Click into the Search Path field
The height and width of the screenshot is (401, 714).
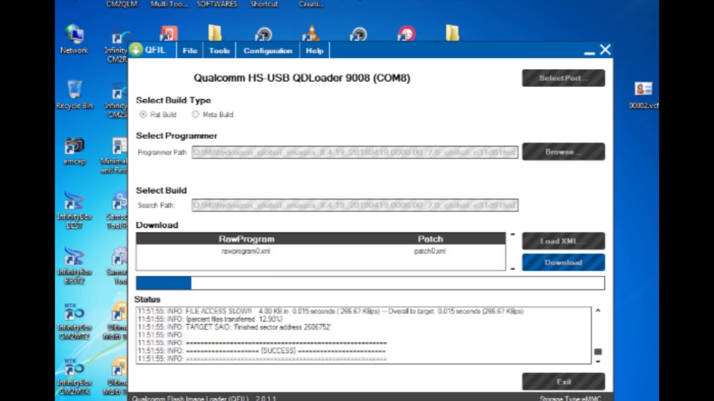pyautogui.click(x=355, y=205)
